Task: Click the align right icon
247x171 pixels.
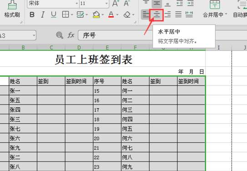Action: pyautogui.click(x=167, y=15)
